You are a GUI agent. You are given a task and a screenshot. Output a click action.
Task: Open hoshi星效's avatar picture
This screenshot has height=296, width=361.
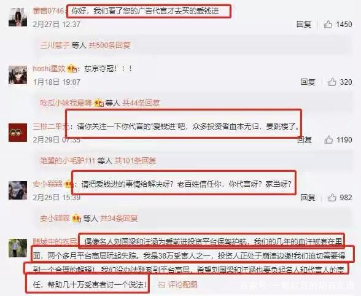(x=18, y=75)
